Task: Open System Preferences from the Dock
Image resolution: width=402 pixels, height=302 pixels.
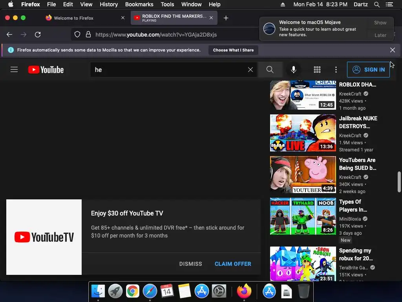Action: tap(219, 291)
